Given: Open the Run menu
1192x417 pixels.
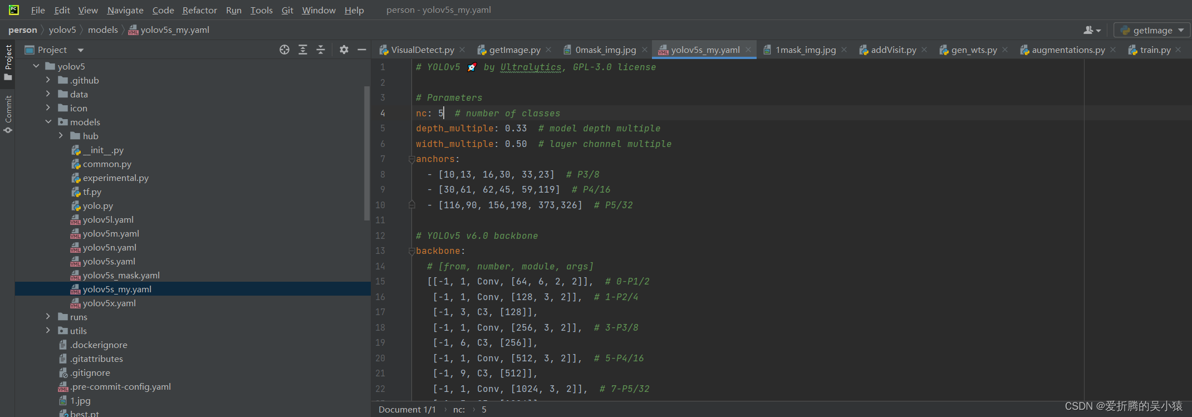Looking at the screenshot, I should (x=234, y=10).
